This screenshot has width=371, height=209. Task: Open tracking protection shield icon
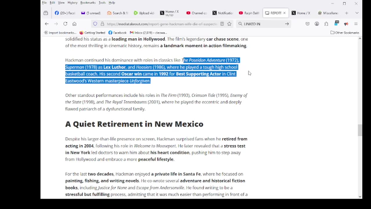coord(95,24)
